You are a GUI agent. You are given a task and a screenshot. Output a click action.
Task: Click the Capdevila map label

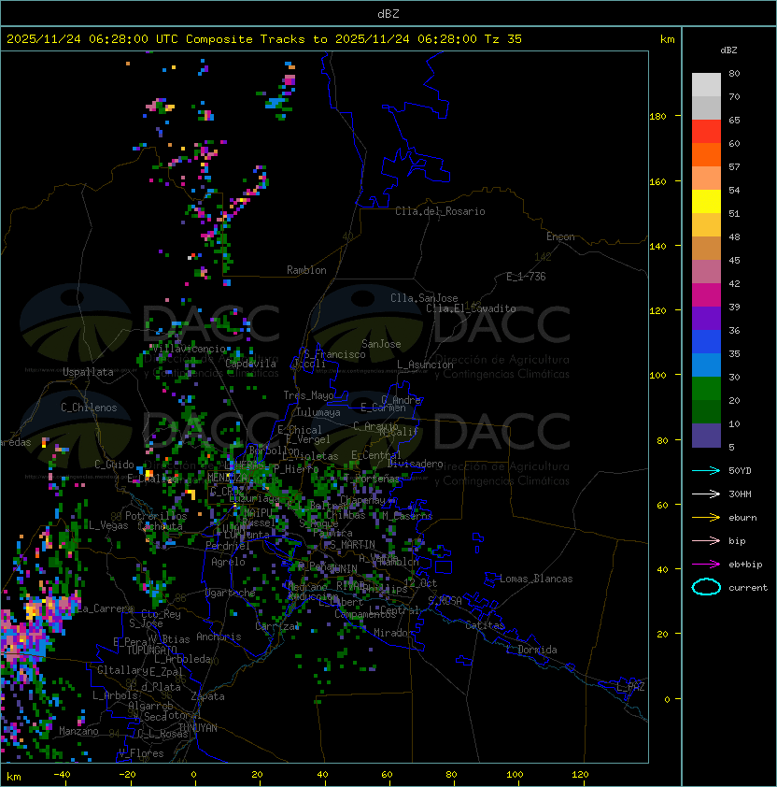pyautogui.click(x=250, y=364)
